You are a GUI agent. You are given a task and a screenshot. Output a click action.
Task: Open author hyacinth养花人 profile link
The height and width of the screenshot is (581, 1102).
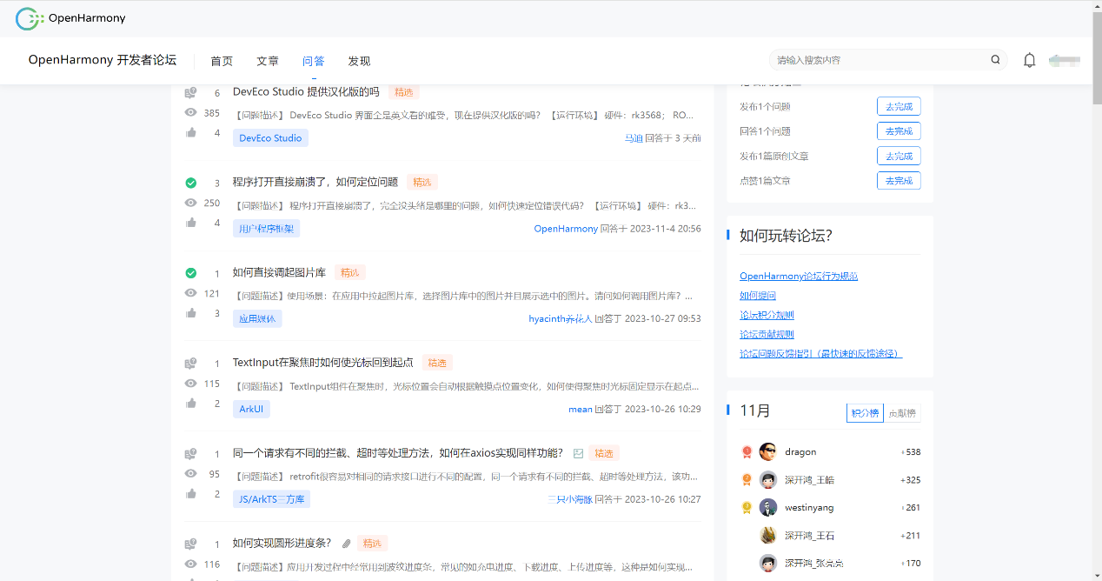pos(561,318)
